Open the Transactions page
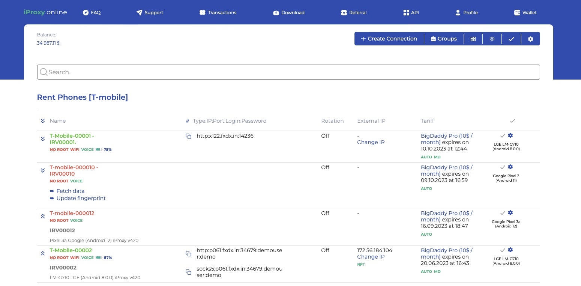 click(218, 13)
